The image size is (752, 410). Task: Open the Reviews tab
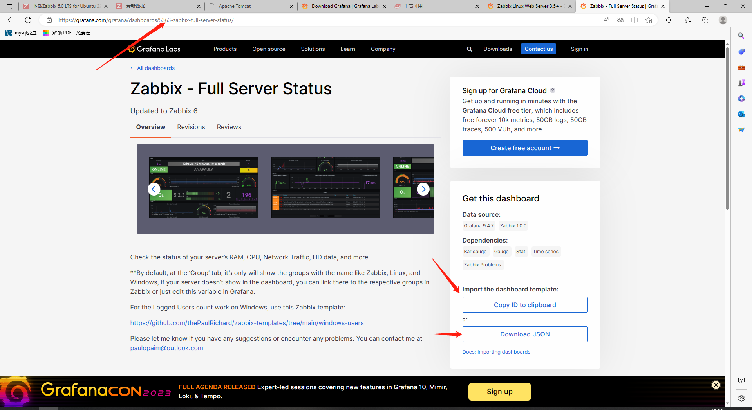coord(229,127)
